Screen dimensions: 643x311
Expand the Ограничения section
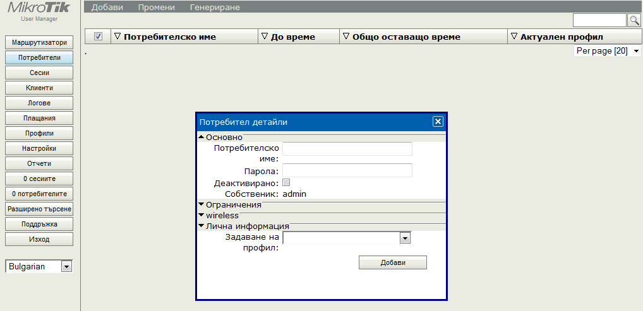[x=201, y=205]
